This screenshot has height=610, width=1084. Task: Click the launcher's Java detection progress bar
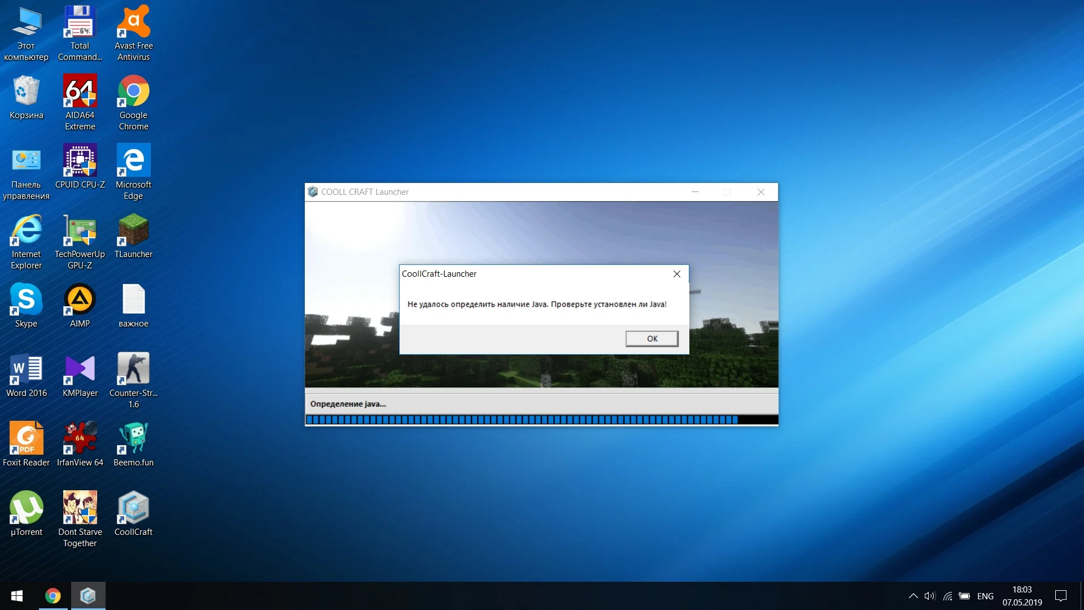(541, 420)
